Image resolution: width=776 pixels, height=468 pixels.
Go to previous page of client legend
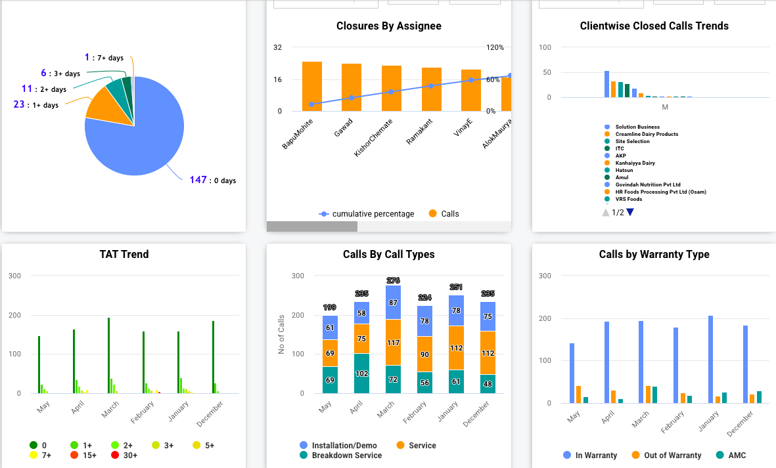point(605,213)
